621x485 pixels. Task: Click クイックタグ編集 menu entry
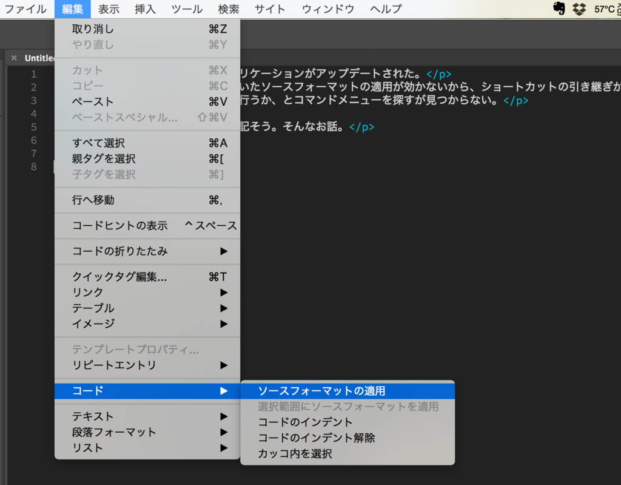point(119,277)
